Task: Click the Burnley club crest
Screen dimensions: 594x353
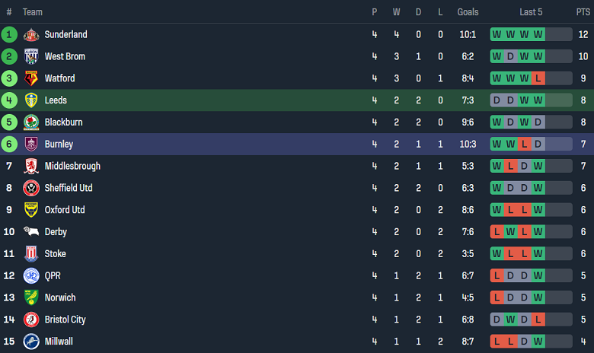Action: click(x=31, y=145)
